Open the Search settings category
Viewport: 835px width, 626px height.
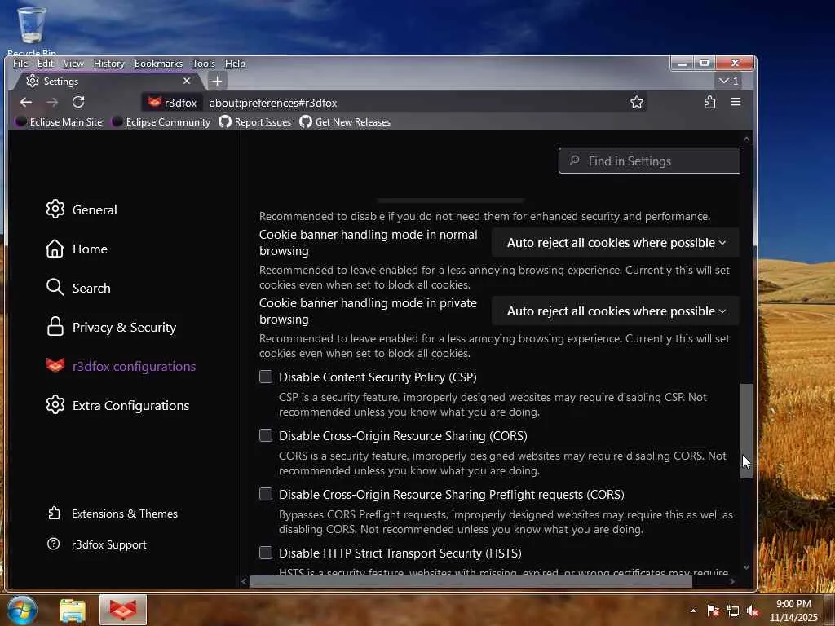77,288
